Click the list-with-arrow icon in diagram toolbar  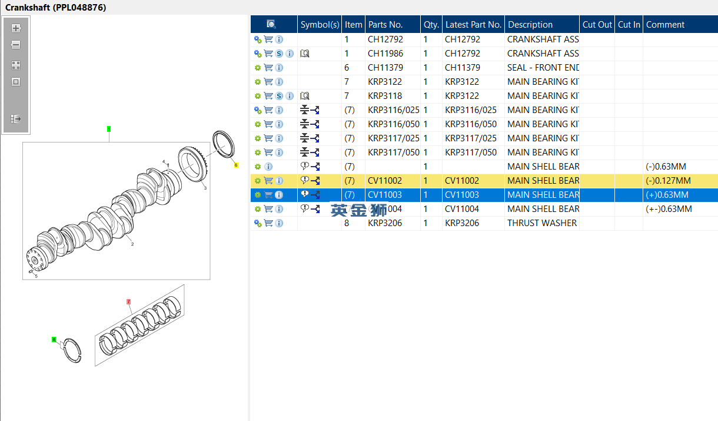point(16,119)
